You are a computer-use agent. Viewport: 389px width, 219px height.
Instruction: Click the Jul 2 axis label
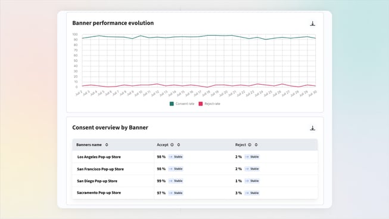(79, 93)
